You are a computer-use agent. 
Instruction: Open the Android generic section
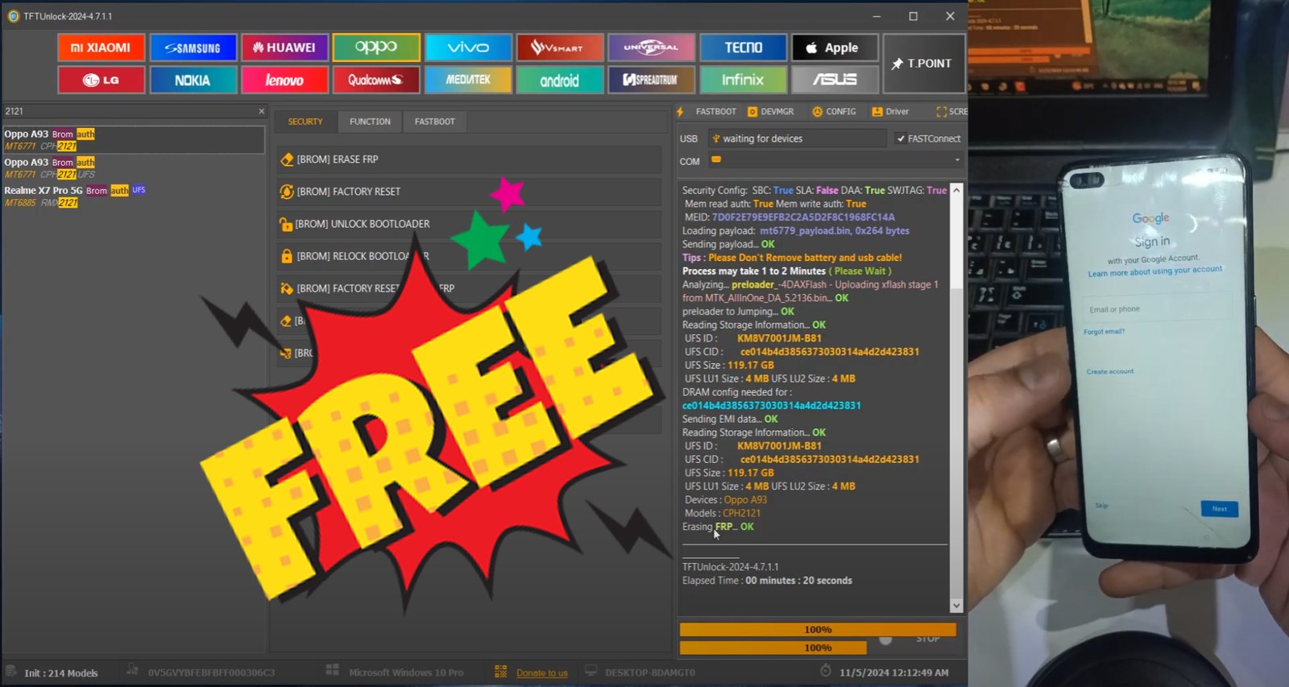(x=560, y=80)
